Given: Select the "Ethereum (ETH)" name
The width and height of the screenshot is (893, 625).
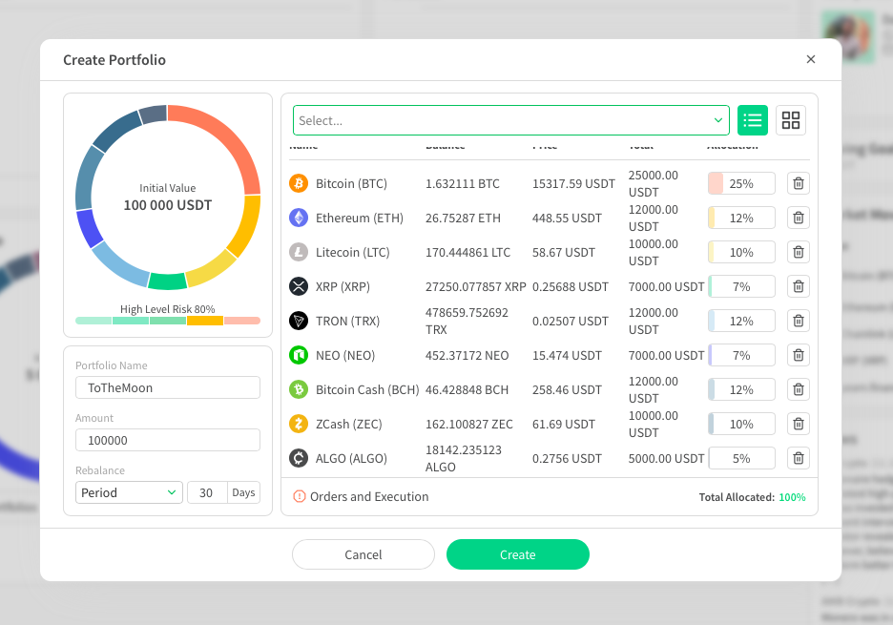Looking at the screenshot, I should coord(360,218).
